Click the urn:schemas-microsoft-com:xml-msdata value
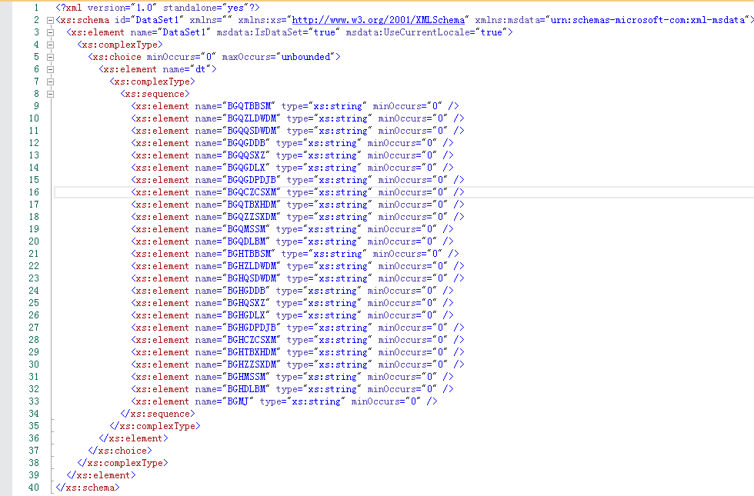Image resolution: width=754 pixels, height=496 pixels. (x=648, y=20)
